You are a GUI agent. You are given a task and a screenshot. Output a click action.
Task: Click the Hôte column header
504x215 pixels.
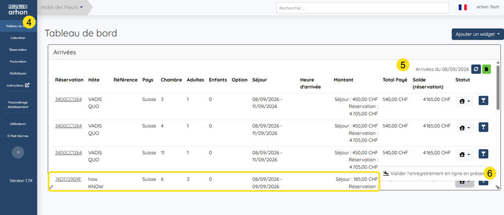[x=94, y=80]
